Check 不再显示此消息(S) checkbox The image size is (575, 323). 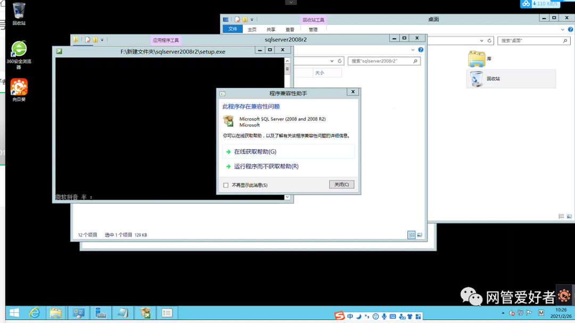point(226,185)
